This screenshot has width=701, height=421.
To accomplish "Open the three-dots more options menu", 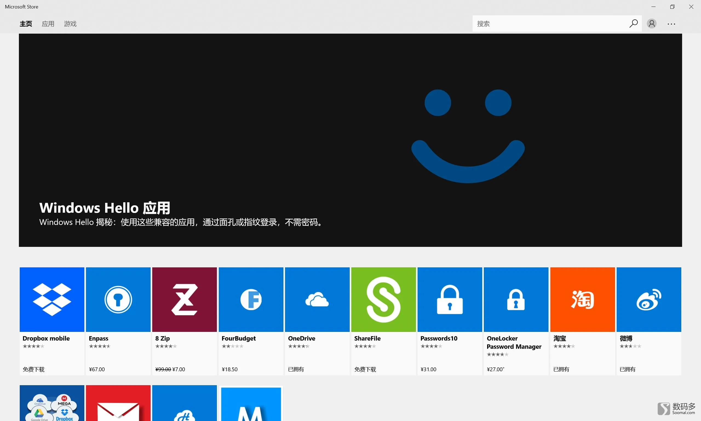I will [x=671, y=24].
